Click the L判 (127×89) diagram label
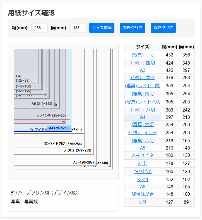The image size is (202, 220). point(23,78)
